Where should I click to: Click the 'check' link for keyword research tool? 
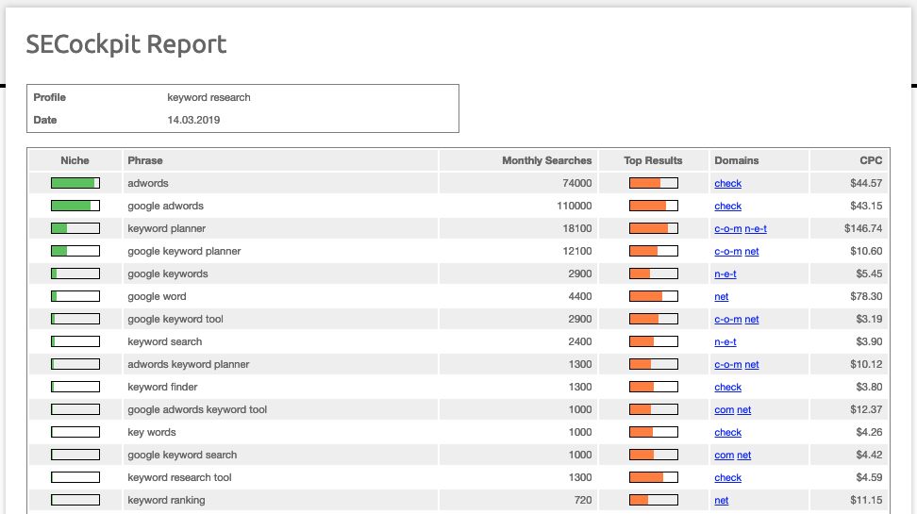[x=727, y=478]
